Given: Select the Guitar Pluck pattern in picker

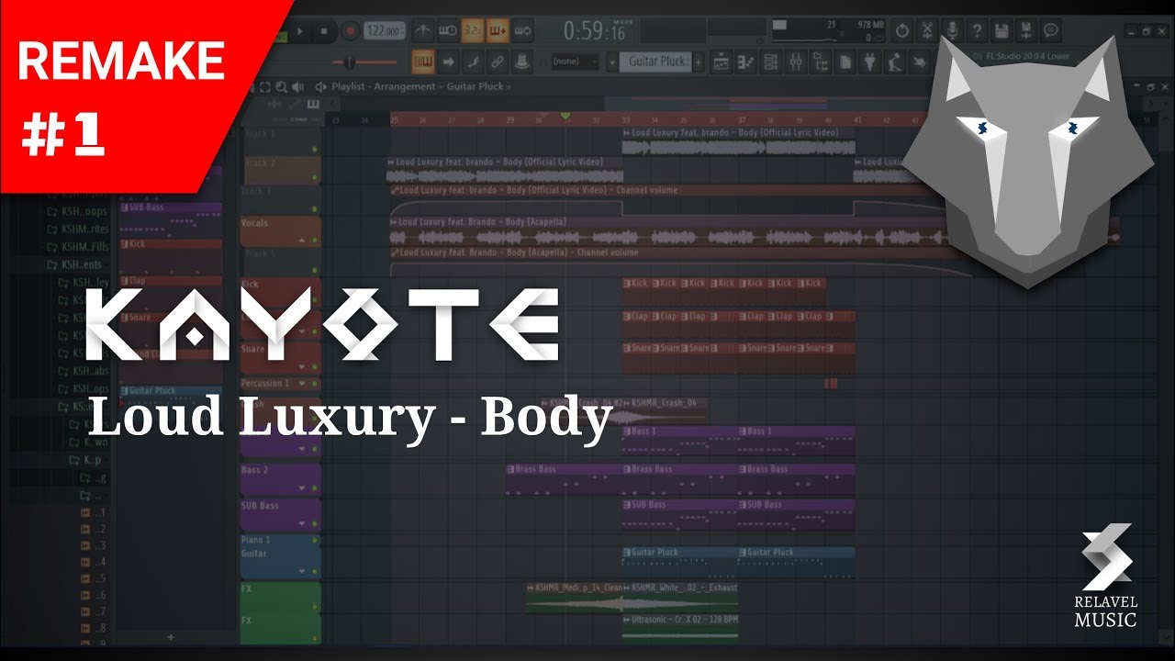Looking at the screenshot, I should 171,396.
